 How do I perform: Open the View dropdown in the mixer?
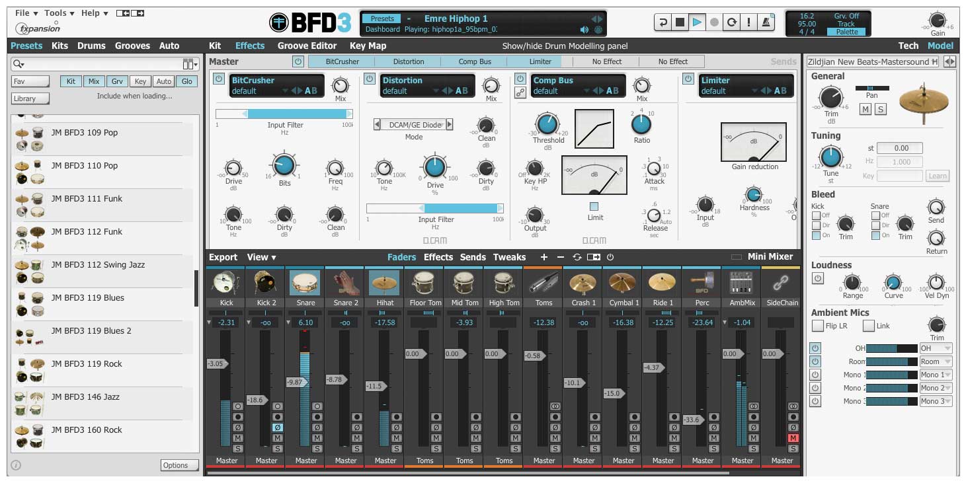261,257
